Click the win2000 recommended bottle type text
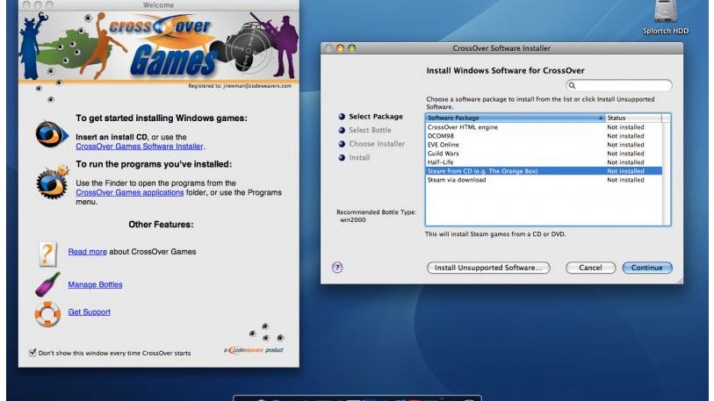The width and height of the screenshot is (714, 401). [x=353, y=220]
